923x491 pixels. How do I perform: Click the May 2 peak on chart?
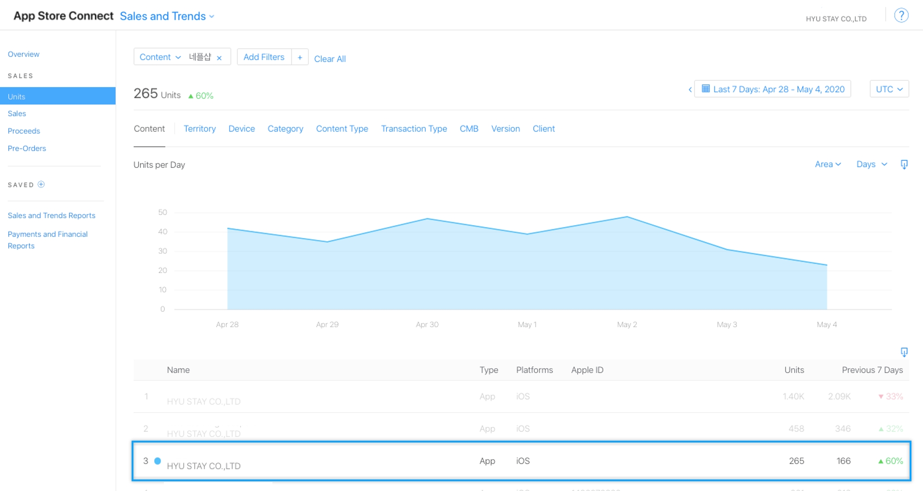click(627, 217)
